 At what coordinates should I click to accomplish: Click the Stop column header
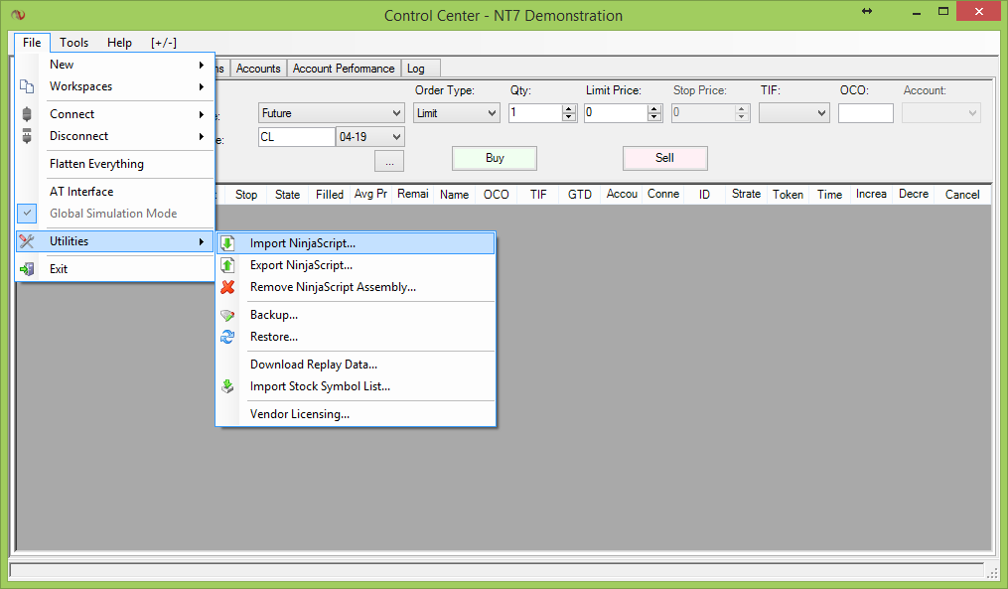click(x=246, y=195)
